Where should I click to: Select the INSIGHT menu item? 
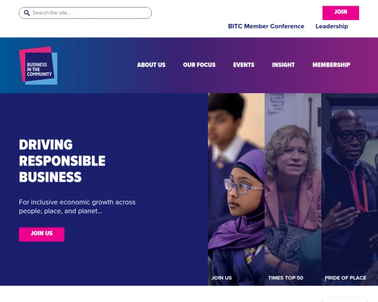coord(283,65)
